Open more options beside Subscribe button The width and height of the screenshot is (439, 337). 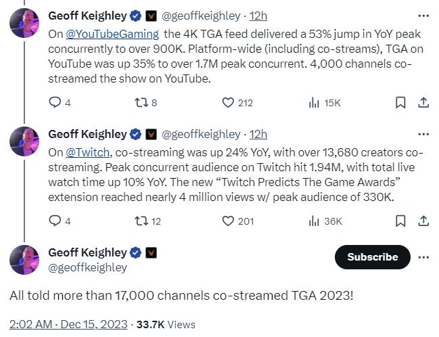point(423,257)
